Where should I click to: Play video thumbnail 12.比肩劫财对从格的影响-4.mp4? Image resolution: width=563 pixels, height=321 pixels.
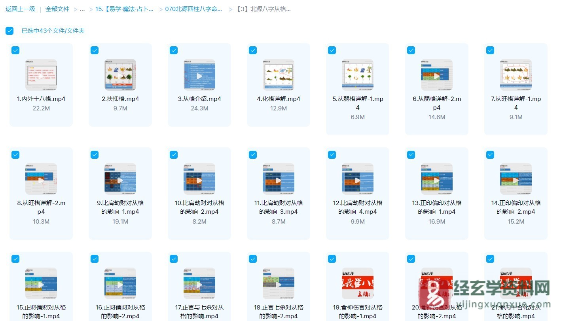tap(358, 179)
